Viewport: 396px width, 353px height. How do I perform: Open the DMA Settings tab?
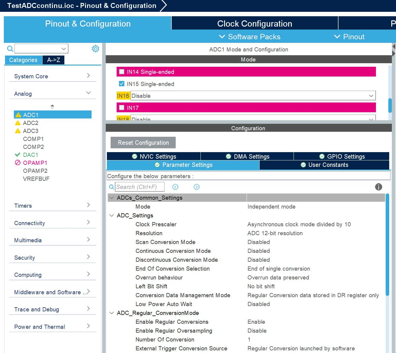point(247,156)
